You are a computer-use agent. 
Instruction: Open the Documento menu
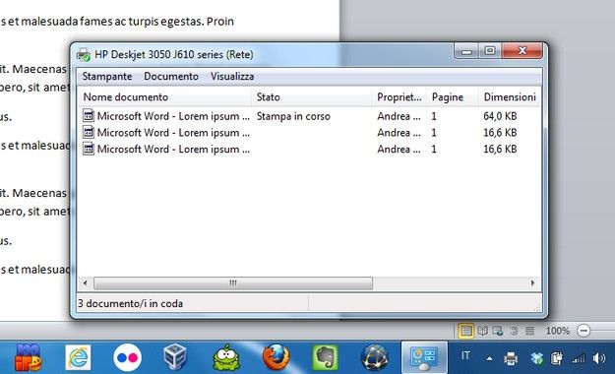[x=171, y=76]
